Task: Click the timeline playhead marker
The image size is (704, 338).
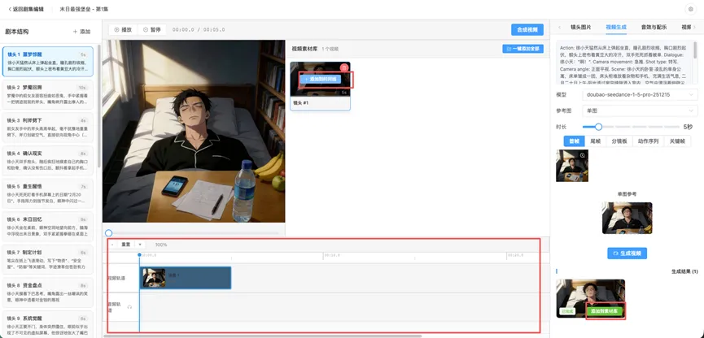Action: point(139,255)
